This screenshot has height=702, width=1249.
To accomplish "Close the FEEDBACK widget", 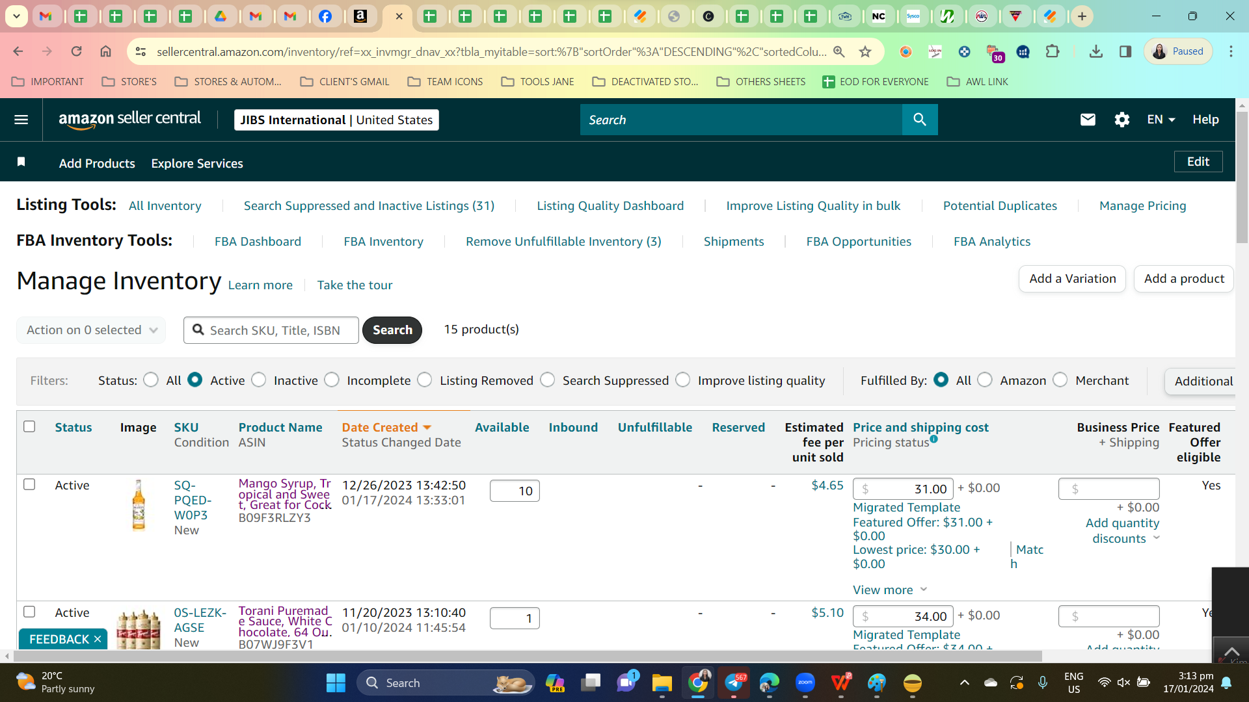I will coord(98,640).
